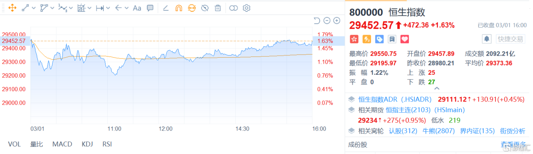The width and height of the screenshot is (533, 154).
Task: Open the arrow tool dropdown chevron
Action: pyautogui.click(x=127, y=8)
